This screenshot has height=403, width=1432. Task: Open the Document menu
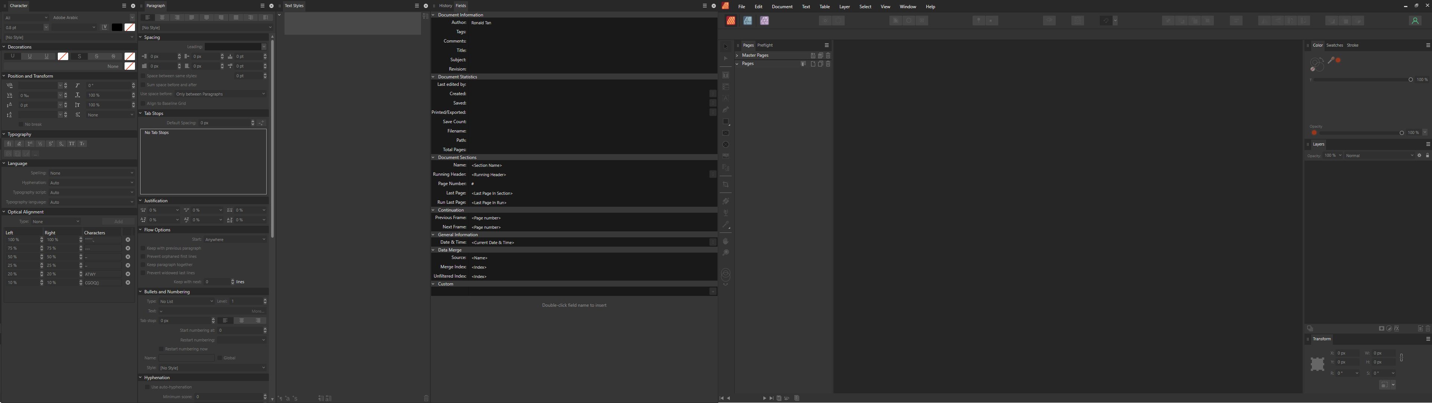point(782,7)
